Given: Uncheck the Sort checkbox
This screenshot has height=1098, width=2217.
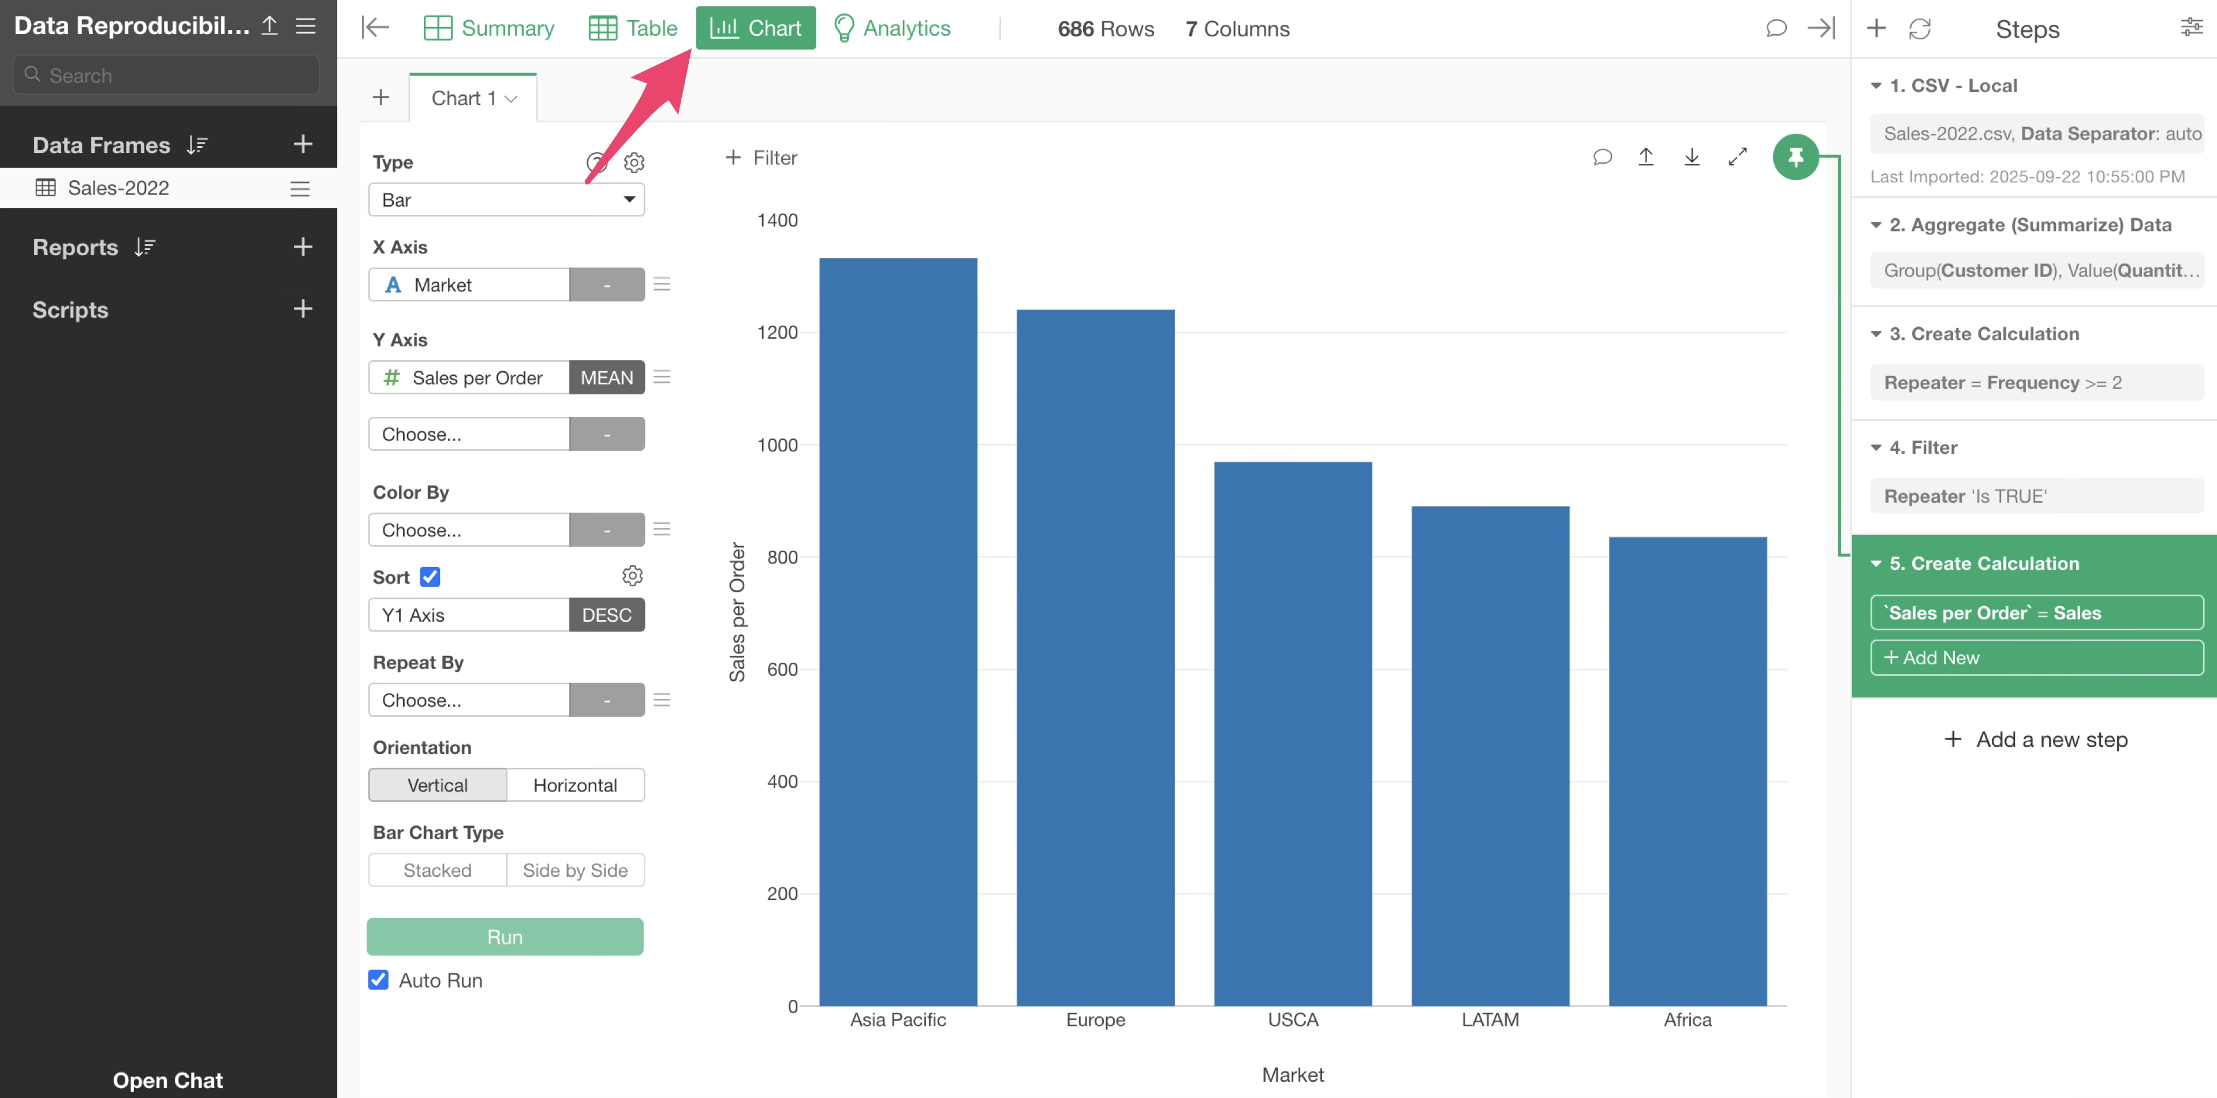Looking at the screenshot, I should pyautogui.click(x=430, y=577).
